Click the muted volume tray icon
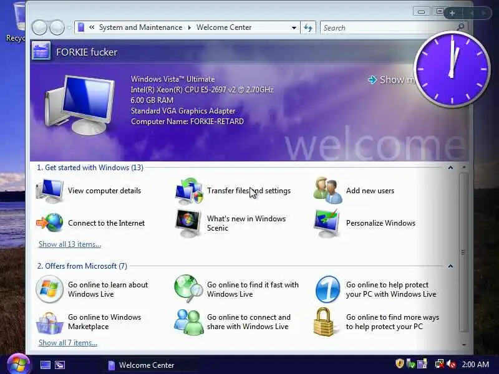 click(x=451, y=364)
